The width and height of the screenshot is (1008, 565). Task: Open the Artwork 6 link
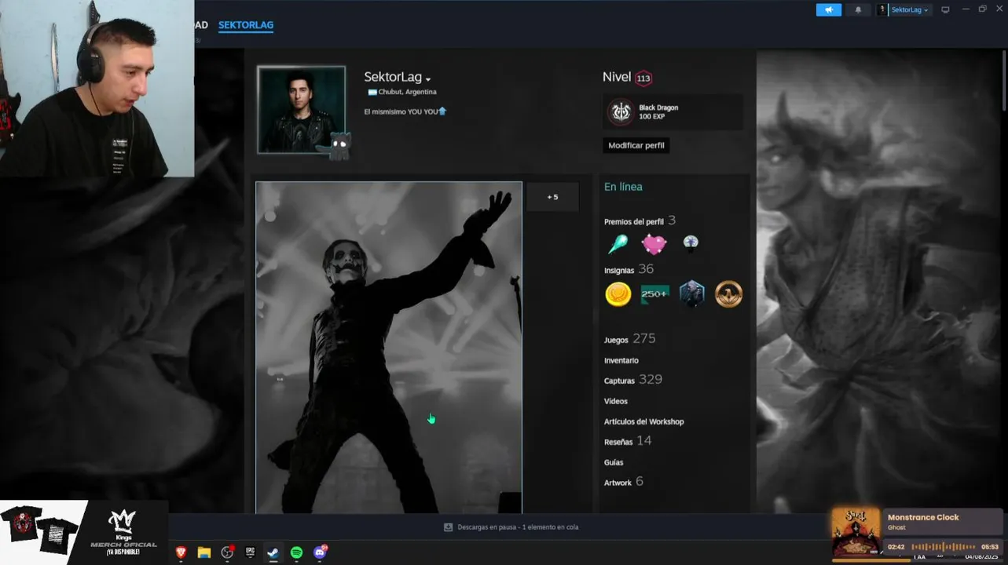tap(623, 482)
